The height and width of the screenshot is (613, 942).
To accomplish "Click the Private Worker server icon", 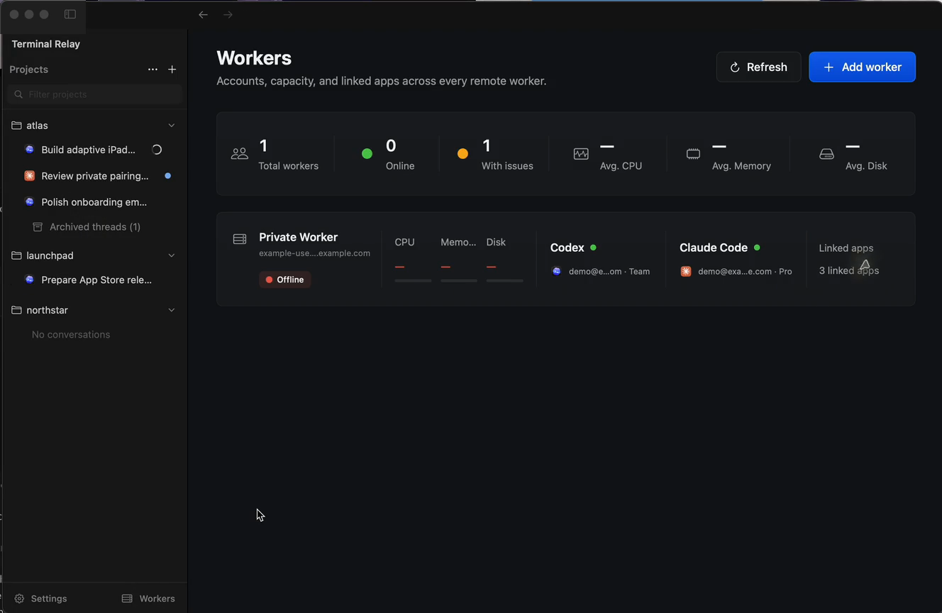I will pyautogui.click(x=240, y=239).
